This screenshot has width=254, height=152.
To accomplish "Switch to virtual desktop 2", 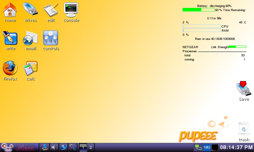I will click(91, 147).
